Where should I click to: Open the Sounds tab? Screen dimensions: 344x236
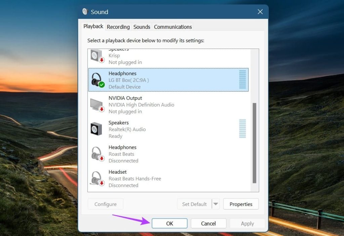pyautogui.click(x=141, y=27)
